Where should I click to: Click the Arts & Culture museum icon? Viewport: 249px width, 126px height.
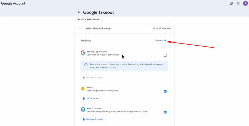pyautogui.click(x=83, y=109)
